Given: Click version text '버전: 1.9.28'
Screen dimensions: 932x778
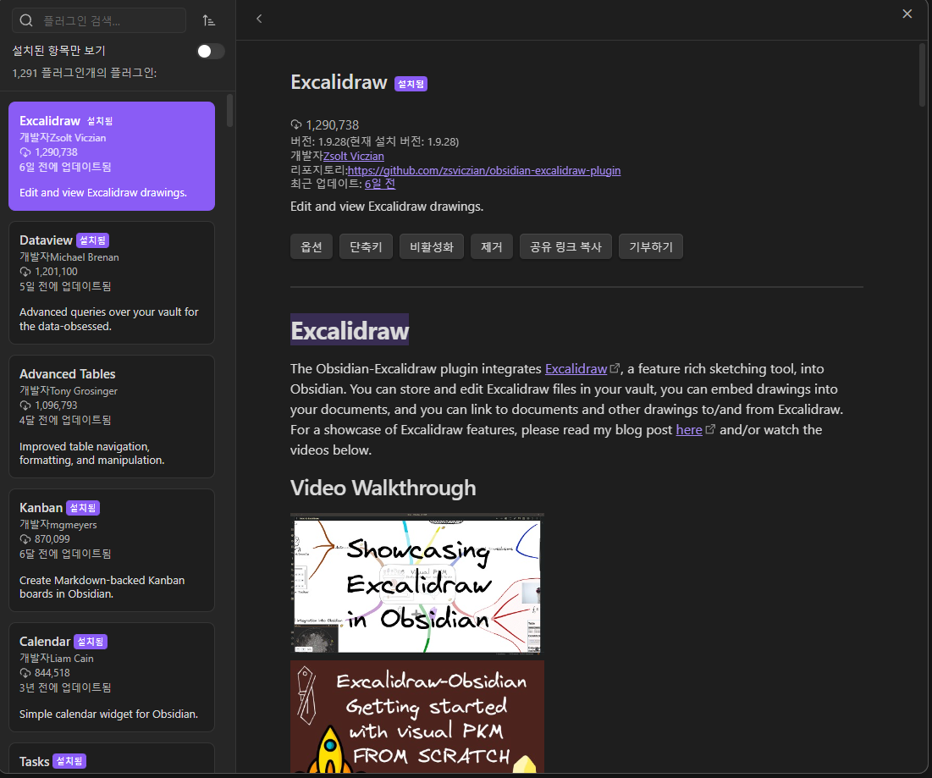Looking at the screenshot, I should [319, 141].
